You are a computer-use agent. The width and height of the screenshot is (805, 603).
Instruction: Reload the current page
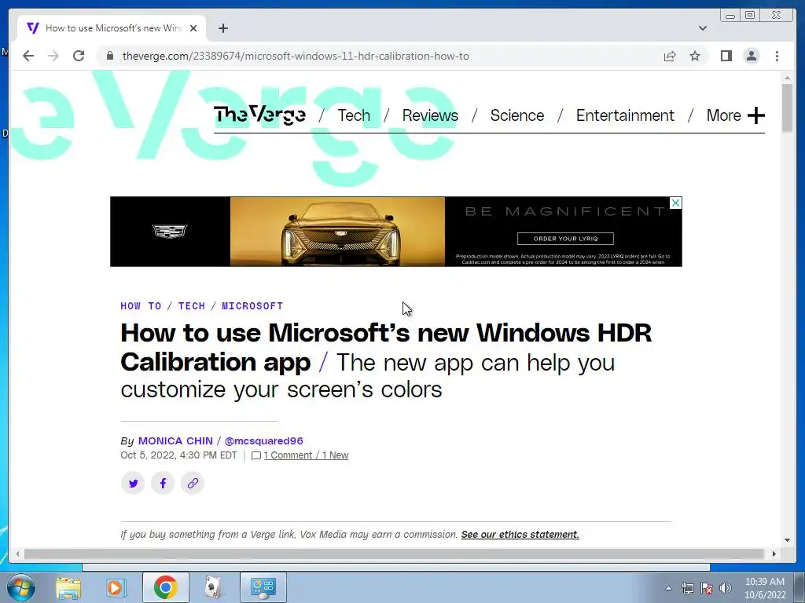point(79,56)
